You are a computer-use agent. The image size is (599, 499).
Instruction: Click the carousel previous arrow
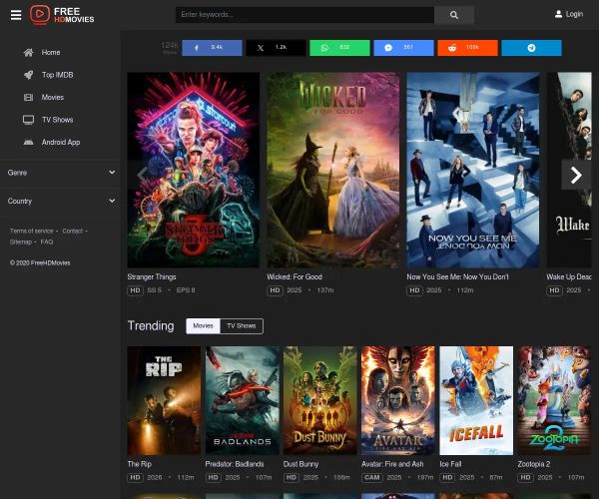click(142, 175)
